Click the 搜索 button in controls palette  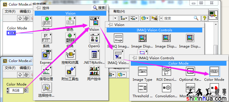(x=99, y=8)
